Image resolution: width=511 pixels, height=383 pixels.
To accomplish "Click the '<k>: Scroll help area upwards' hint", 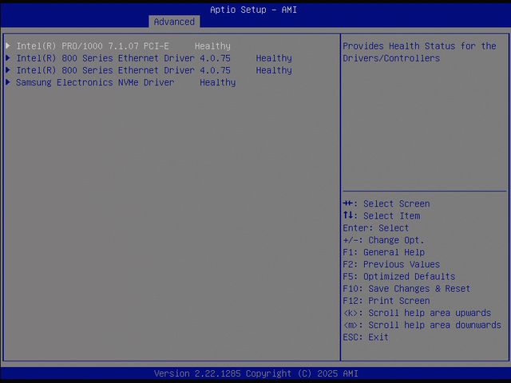I will (417, 313).
